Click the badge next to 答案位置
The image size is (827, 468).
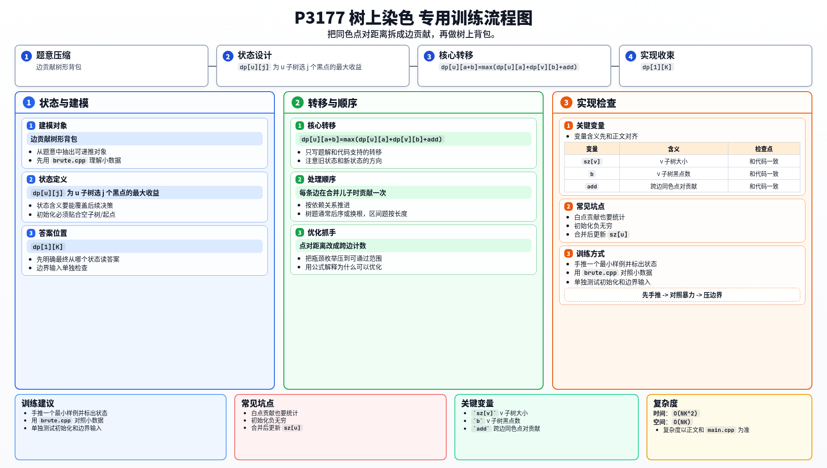31,233
